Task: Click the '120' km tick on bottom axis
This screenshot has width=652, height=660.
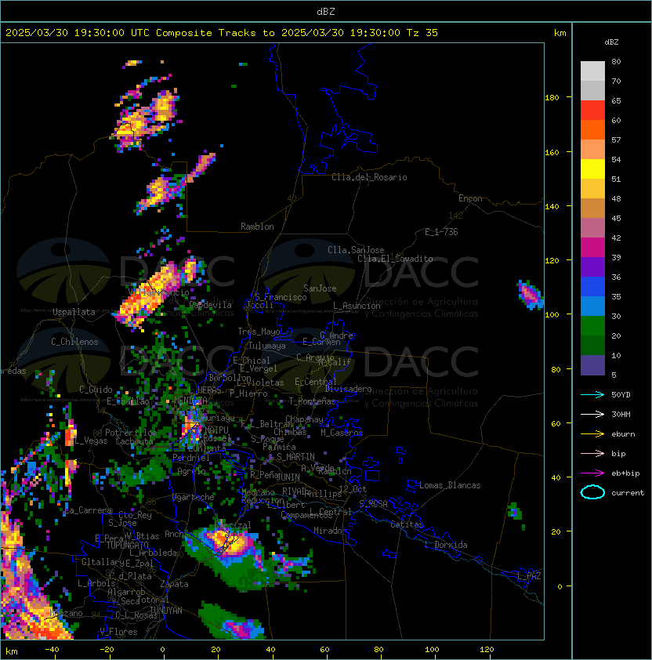Action: coord(487,650)
